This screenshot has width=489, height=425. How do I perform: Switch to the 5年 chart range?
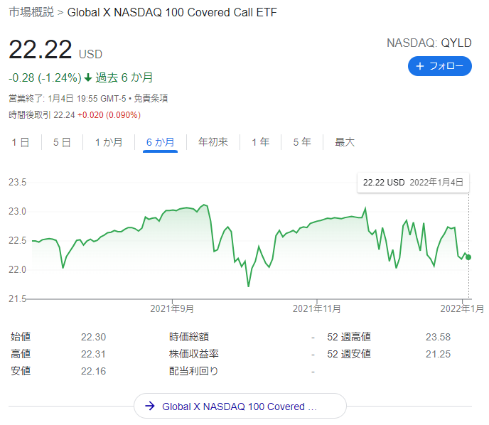[x=302, y=143]
